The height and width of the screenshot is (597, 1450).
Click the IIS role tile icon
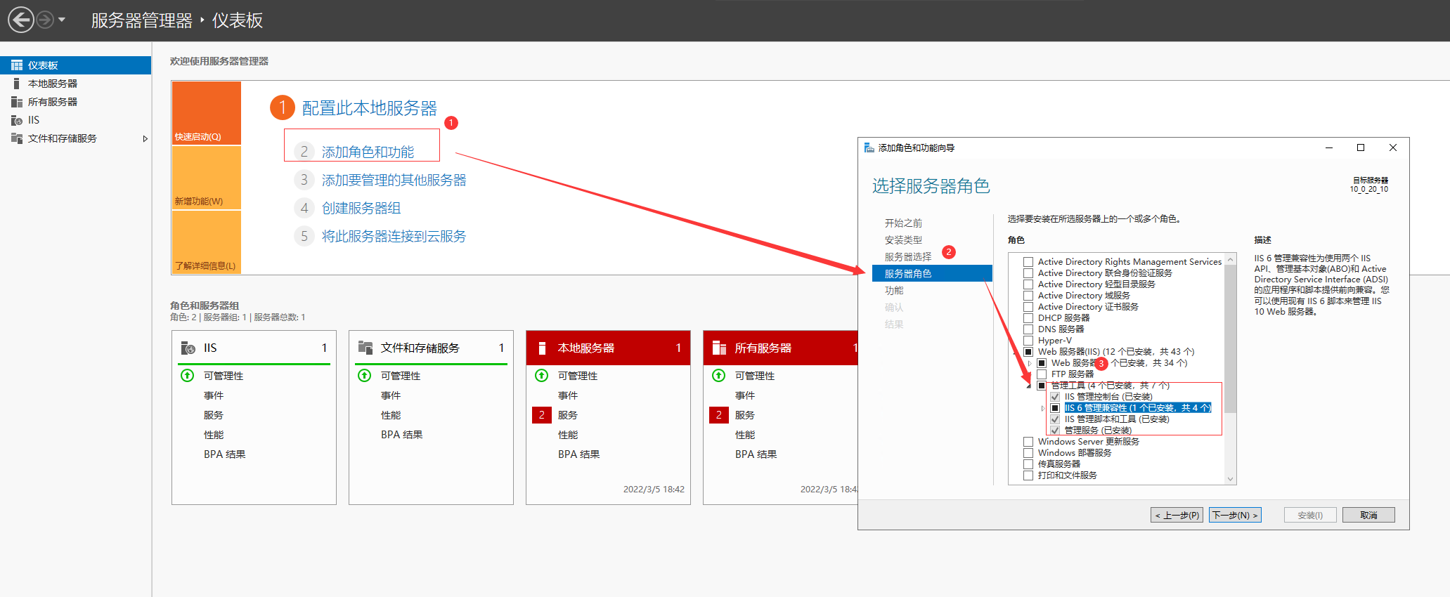[188, 348]
